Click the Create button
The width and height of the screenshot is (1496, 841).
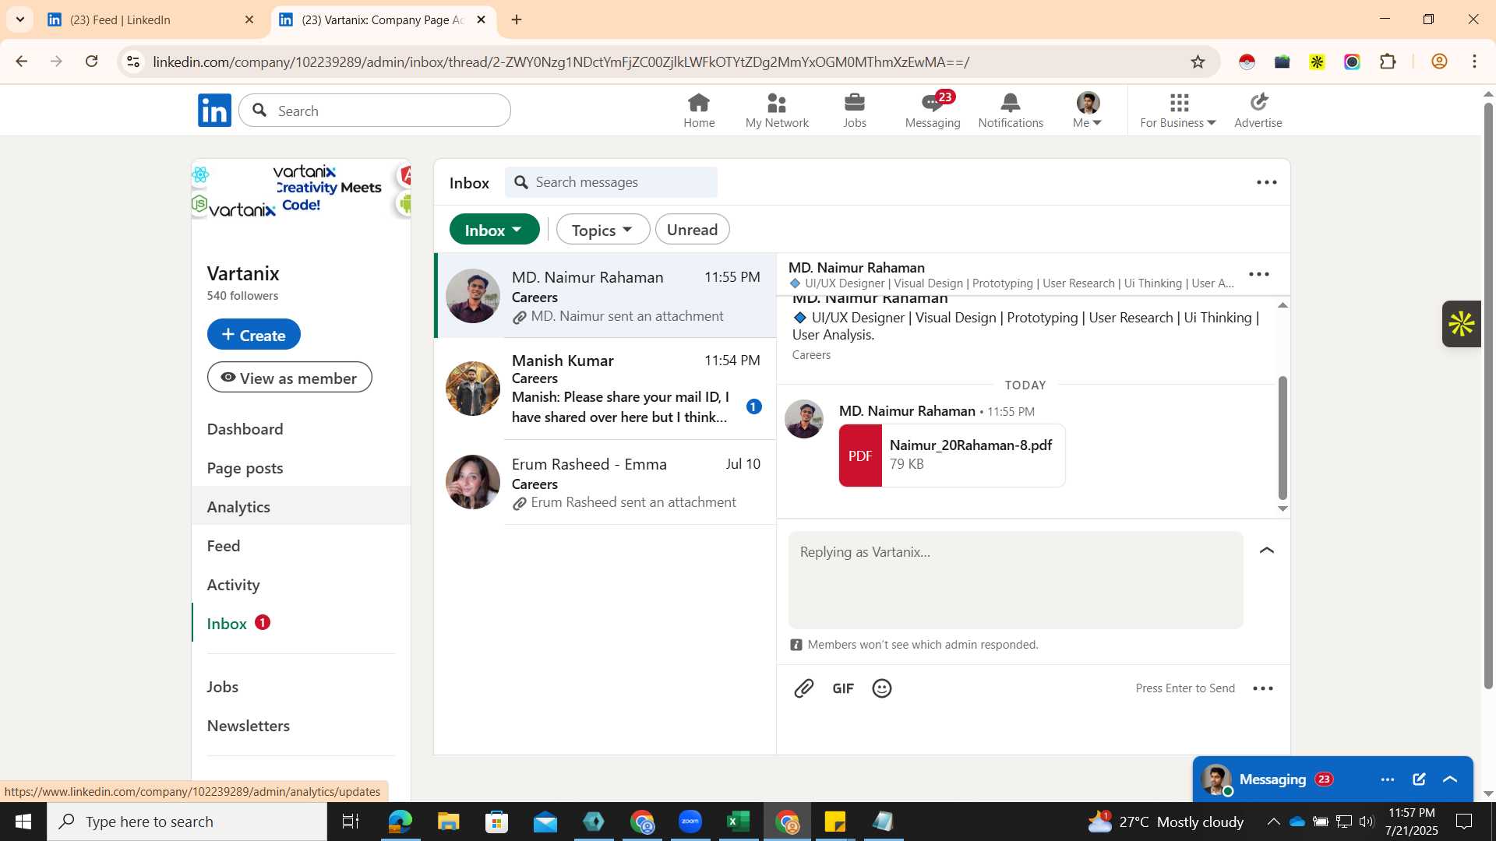[x=253, y=334]
